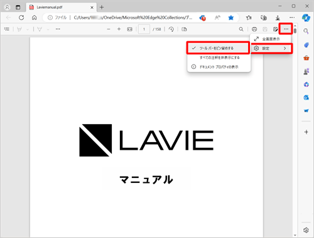The width and height of the screenshot is (314, 238).
Task: Open a new browser tab
Action: 102,8
